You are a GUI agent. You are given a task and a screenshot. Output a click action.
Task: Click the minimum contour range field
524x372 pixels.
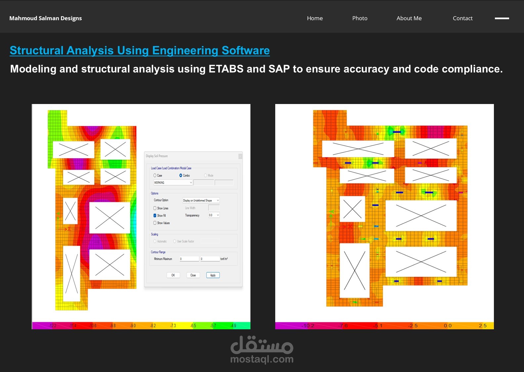pyautogui.click(x=189, y=259)
